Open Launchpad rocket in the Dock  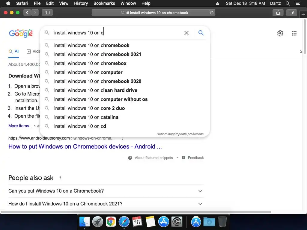point(97,222)
